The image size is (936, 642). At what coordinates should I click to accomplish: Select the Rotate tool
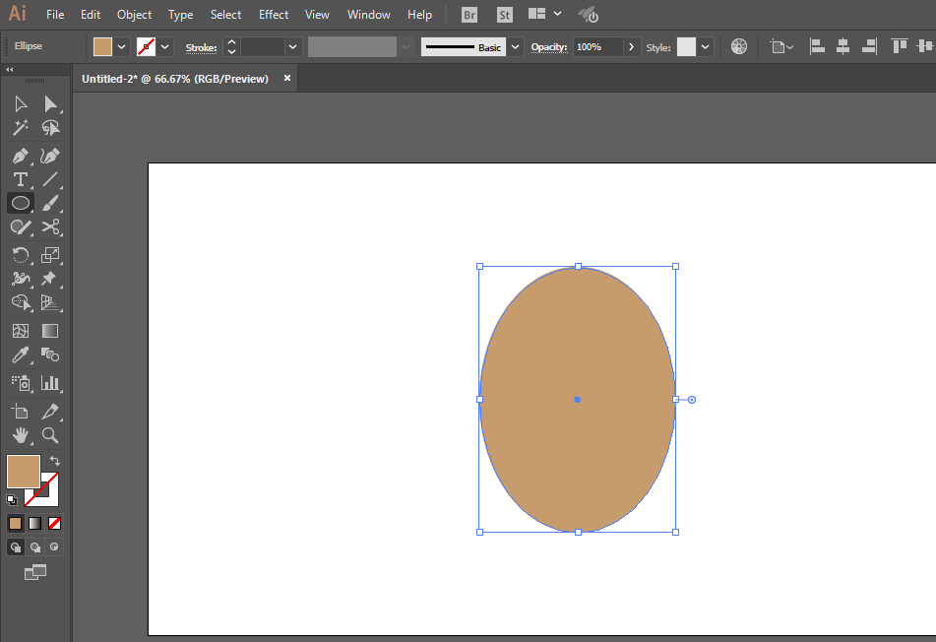[x=20, y=255]
